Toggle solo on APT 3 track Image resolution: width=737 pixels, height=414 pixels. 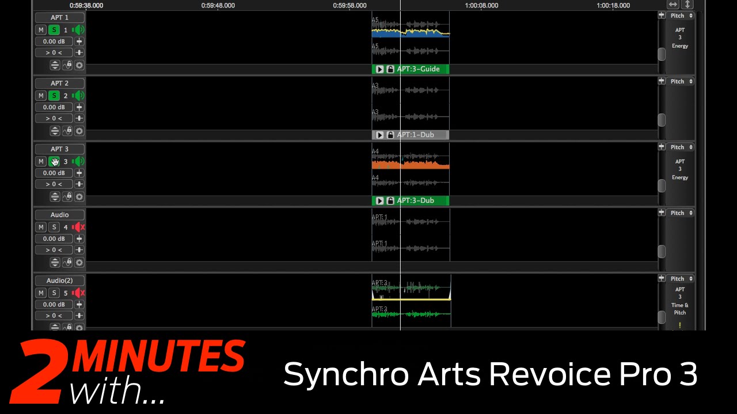pos(54,162)
